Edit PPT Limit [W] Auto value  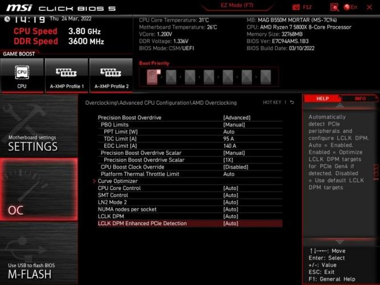[228, 132]
